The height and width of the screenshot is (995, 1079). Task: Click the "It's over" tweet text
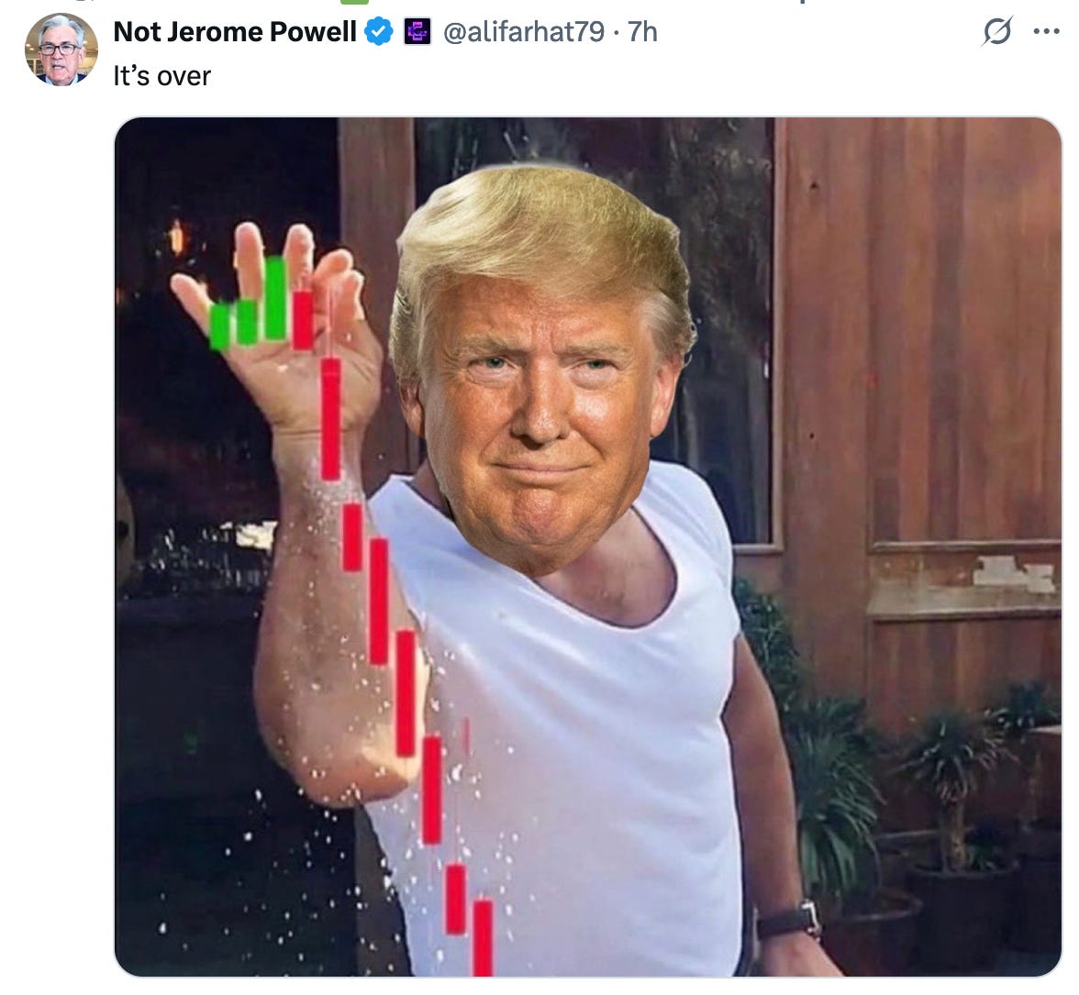(161, 75)
